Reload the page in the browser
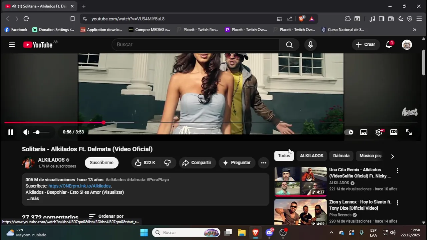 tap(26, 19)
